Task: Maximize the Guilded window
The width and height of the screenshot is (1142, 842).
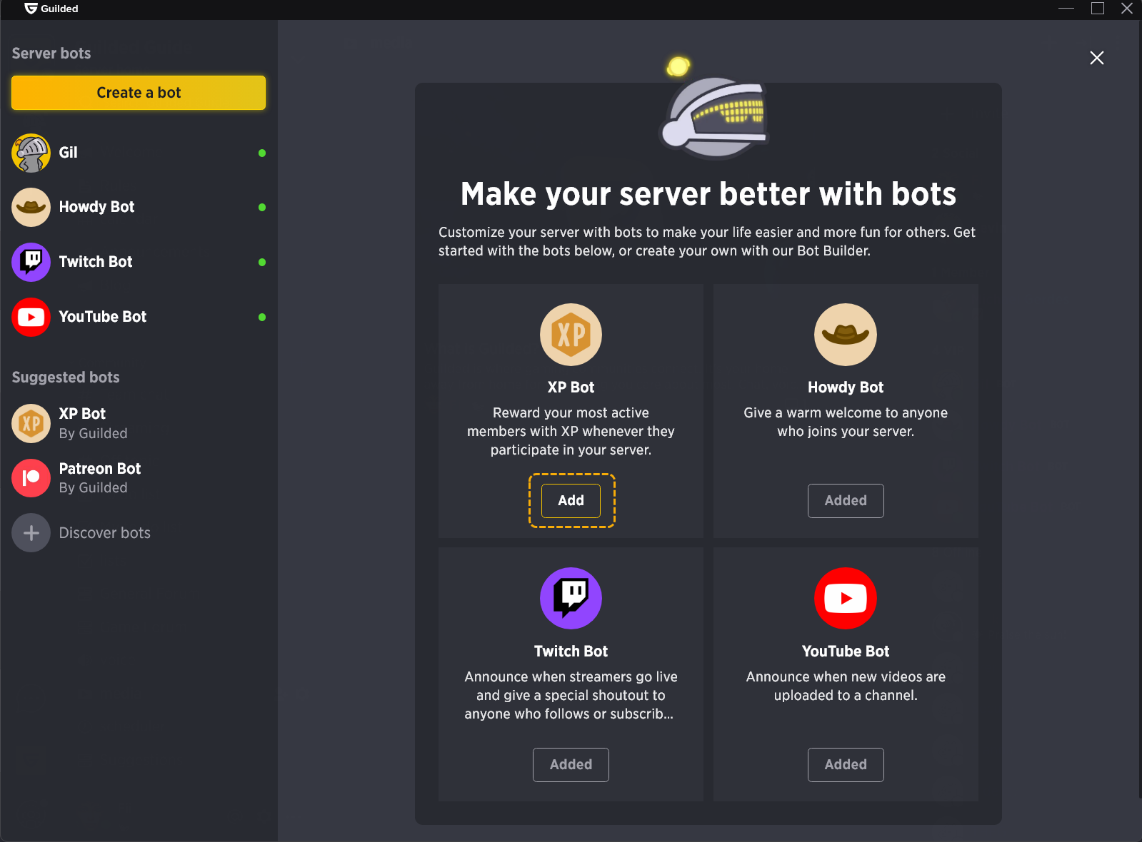Action: point(1098,9)
